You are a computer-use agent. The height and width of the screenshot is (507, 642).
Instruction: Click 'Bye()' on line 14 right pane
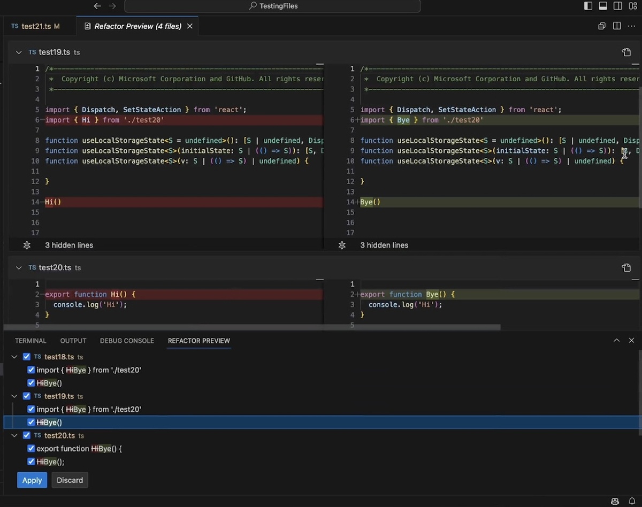pos(370,202)
